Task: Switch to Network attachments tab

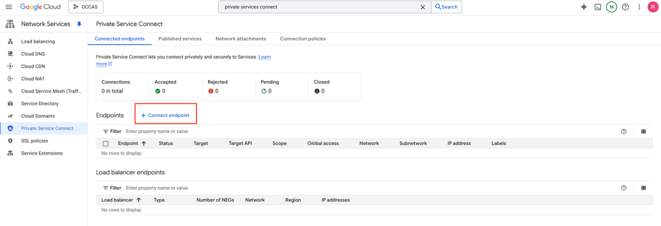Action: coord(240,39)
